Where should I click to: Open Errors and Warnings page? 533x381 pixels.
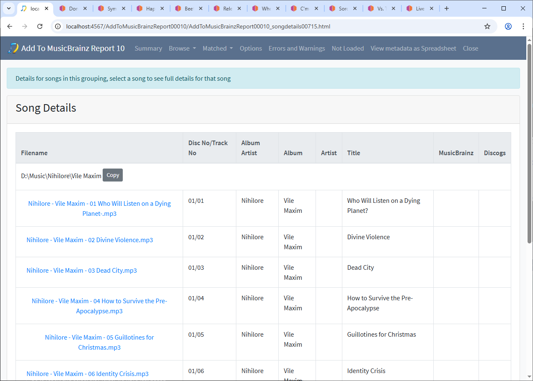coord(297,48)
